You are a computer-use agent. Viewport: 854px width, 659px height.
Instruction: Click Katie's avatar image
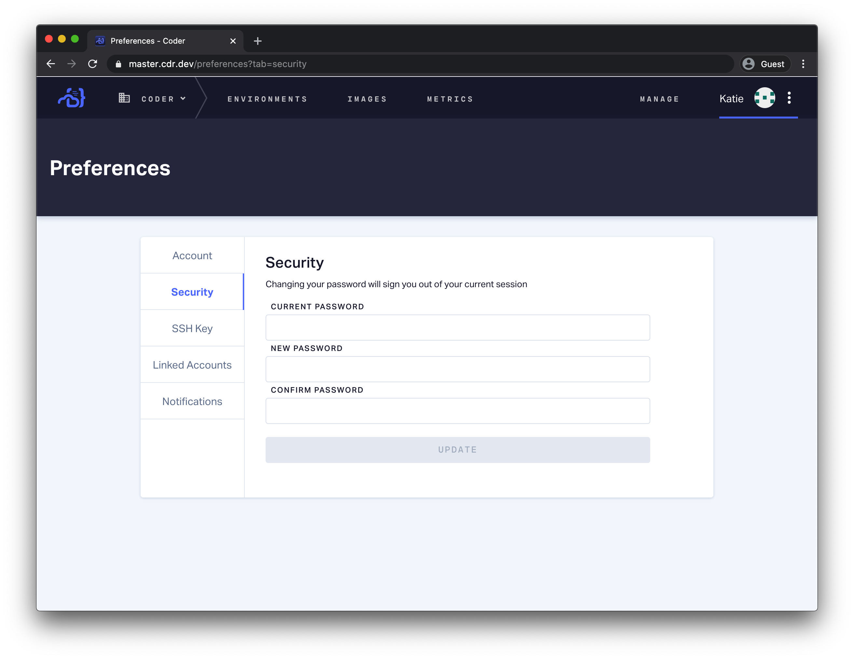(764, 98)
